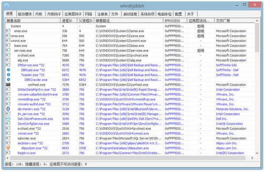Click the icon in the IAStorDataMgrSvc.exe *32 row

tap(8, 89)
